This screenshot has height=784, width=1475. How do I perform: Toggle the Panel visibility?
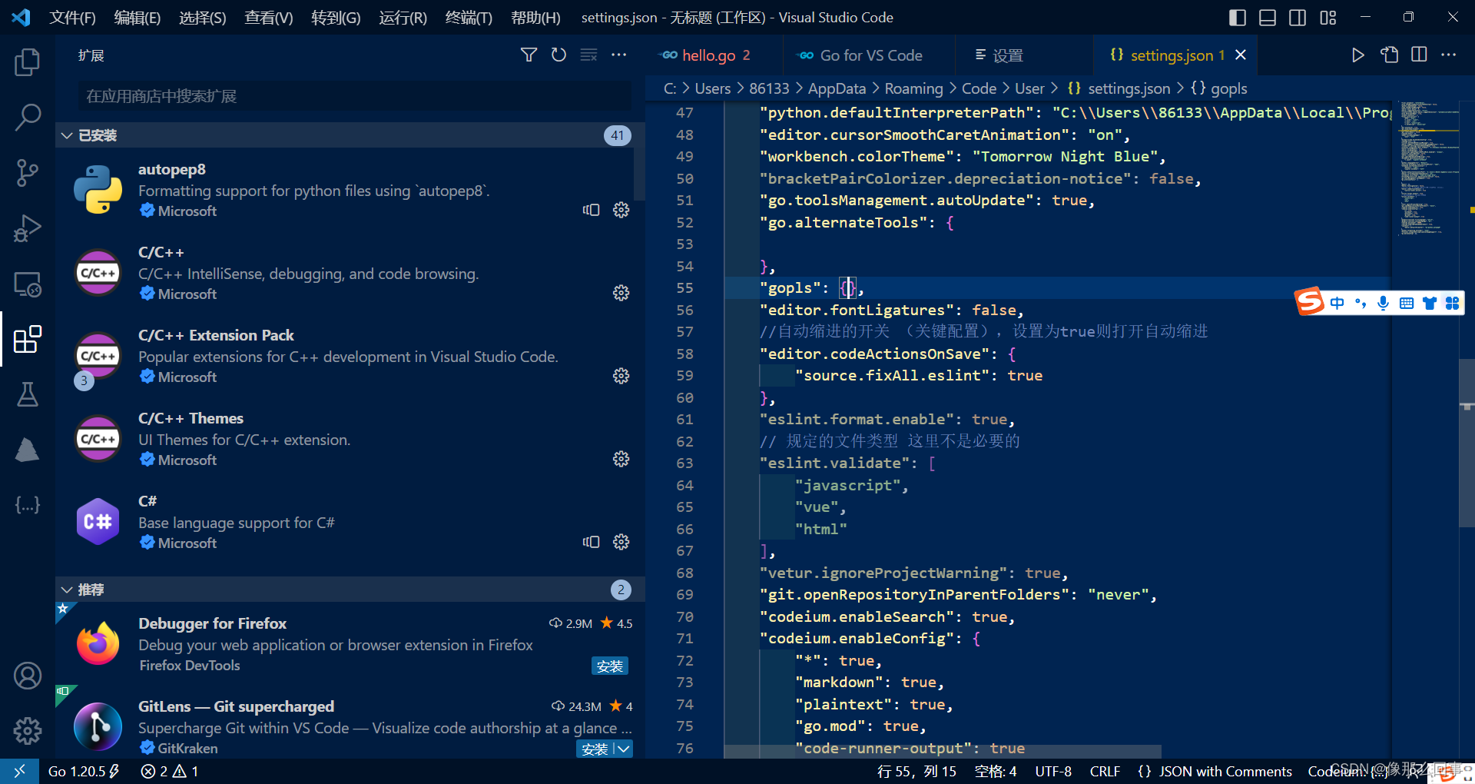1267,17
